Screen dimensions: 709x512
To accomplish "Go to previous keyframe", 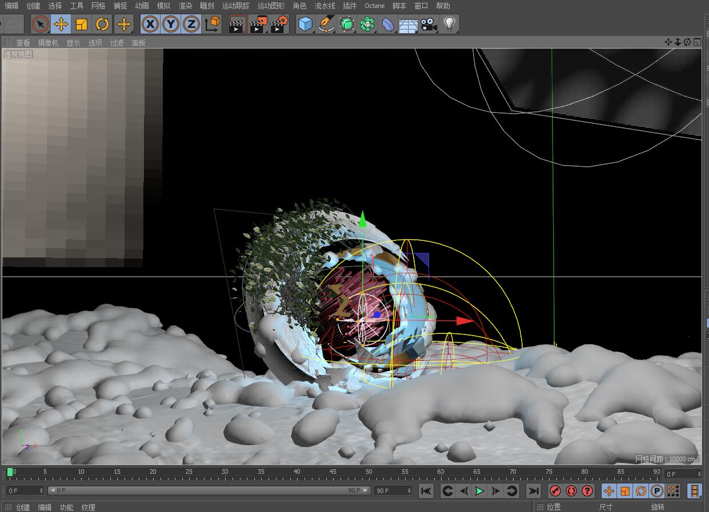I will [x=448, y=491].
